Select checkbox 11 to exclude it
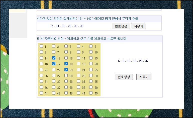The height and width of the screenshot is (118, 193). 41,58
